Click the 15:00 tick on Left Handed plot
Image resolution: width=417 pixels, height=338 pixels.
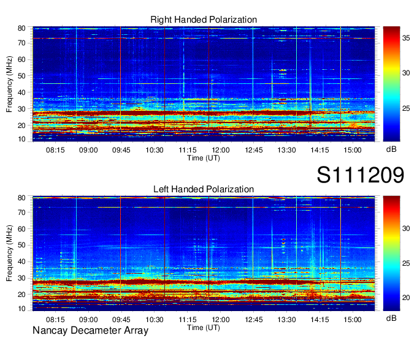pyautogui.click(x=353, y=320)
